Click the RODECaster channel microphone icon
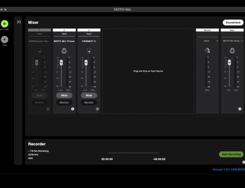The height and width of the screenshot is (188, 245). coord(40,51)
